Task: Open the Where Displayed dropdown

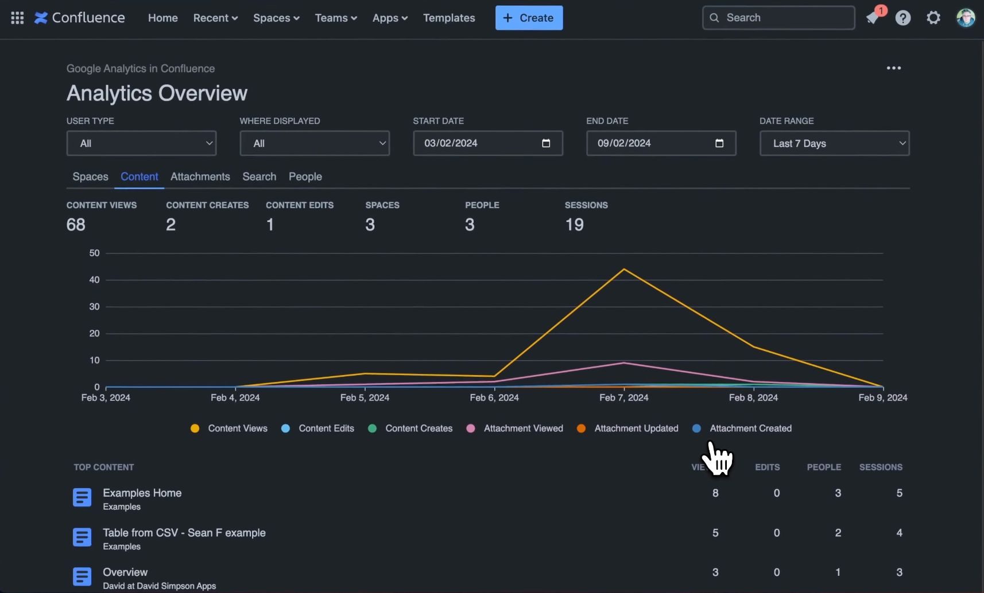Action: pos(315,143)
